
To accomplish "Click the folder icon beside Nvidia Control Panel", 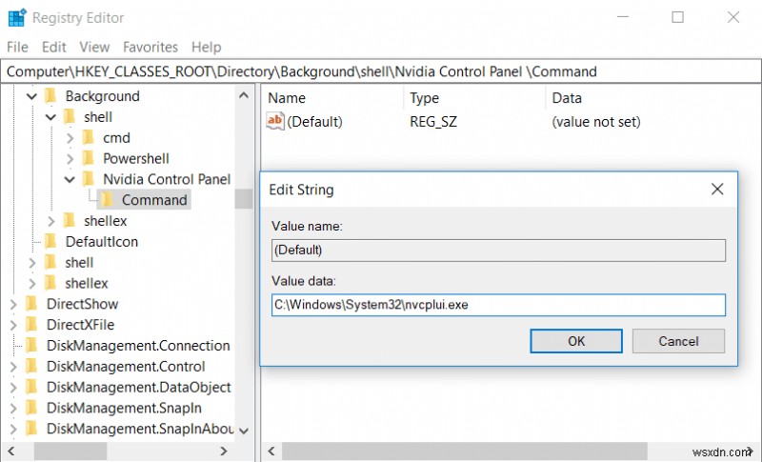I will [89, 179].
